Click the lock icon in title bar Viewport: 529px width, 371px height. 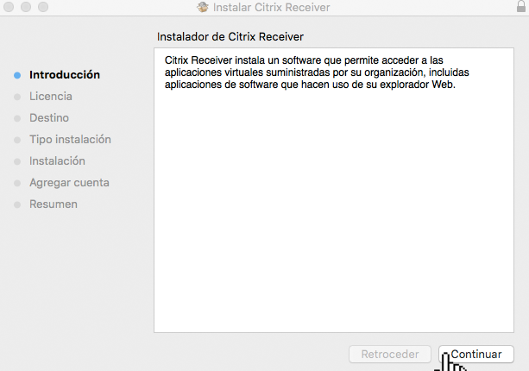point(521,6)
